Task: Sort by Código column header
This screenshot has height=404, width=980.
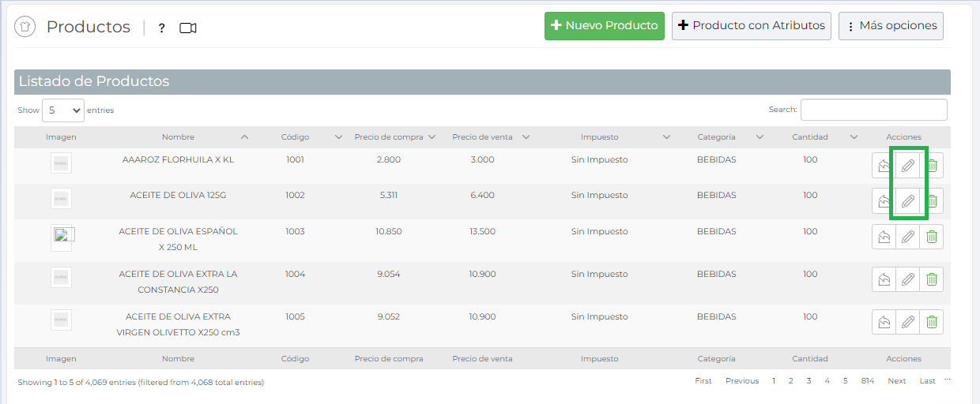Action: point(295,137)
